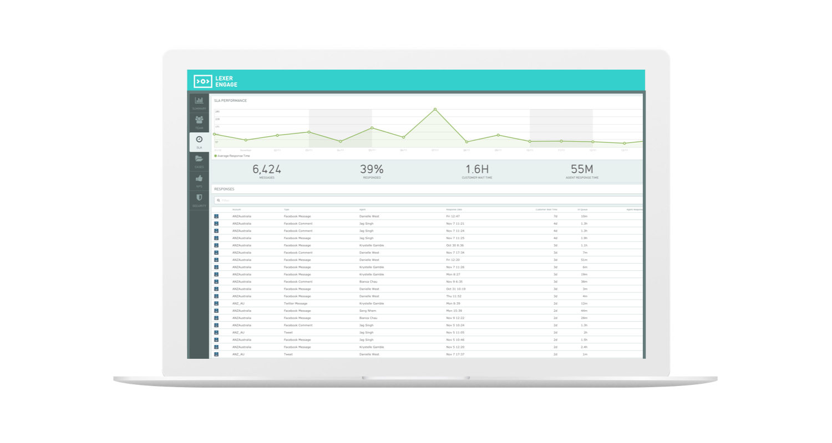Open the Summary panel in the sidebar
This screenshot has width=832, height=443.
[199, 103]
